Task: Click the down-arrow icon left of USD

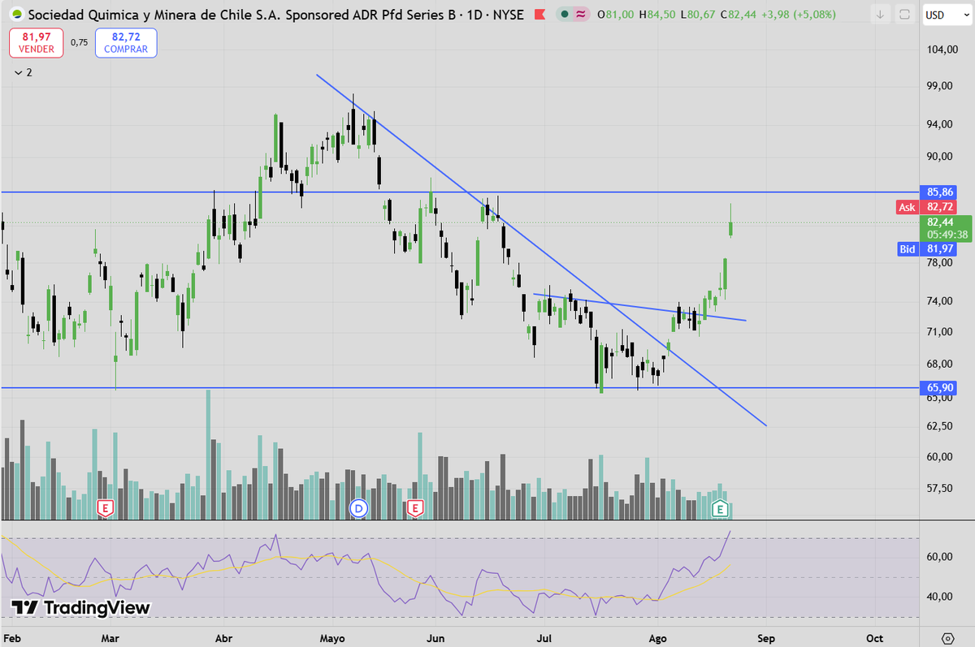Action: (880, 15)
